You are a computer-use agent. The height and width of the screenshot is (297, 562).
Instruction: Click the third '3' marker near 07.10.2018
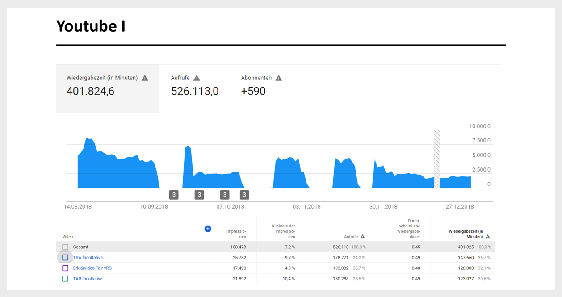click(225, 195)
